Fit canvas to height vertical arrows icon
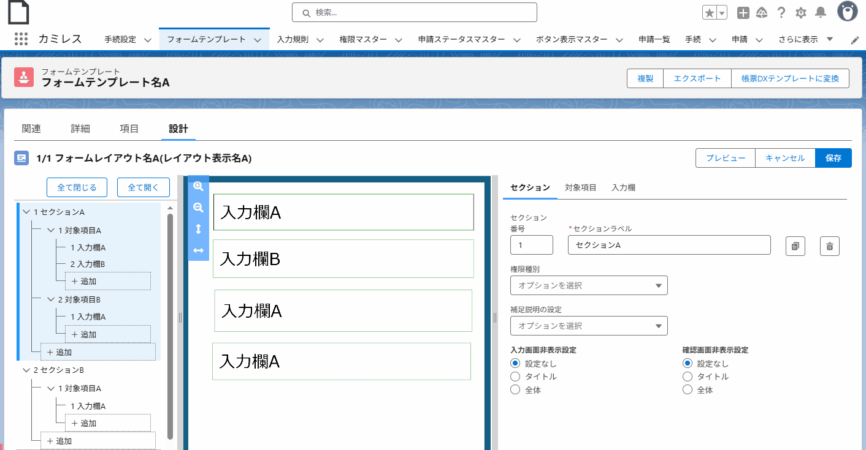Viewport: 866px width, 450px height. pyautogui.click(x=198, y=229)
